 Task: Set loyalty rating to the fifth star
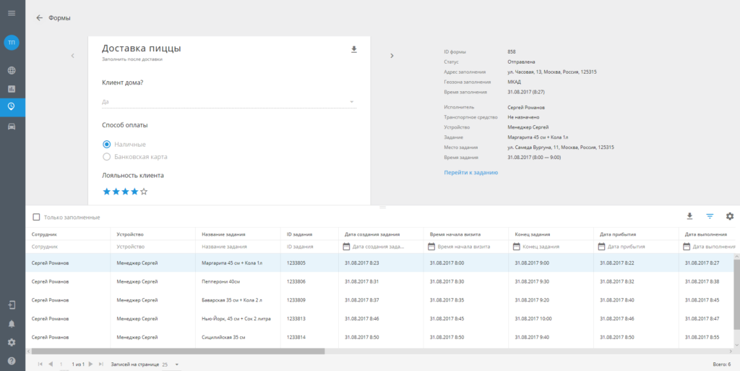coord(144,192)
